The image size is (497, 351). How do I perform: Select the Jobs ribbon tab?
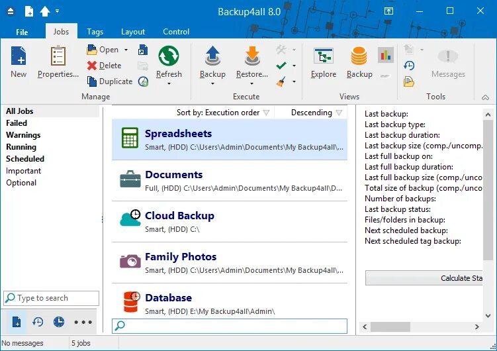(x=61, y=32)
